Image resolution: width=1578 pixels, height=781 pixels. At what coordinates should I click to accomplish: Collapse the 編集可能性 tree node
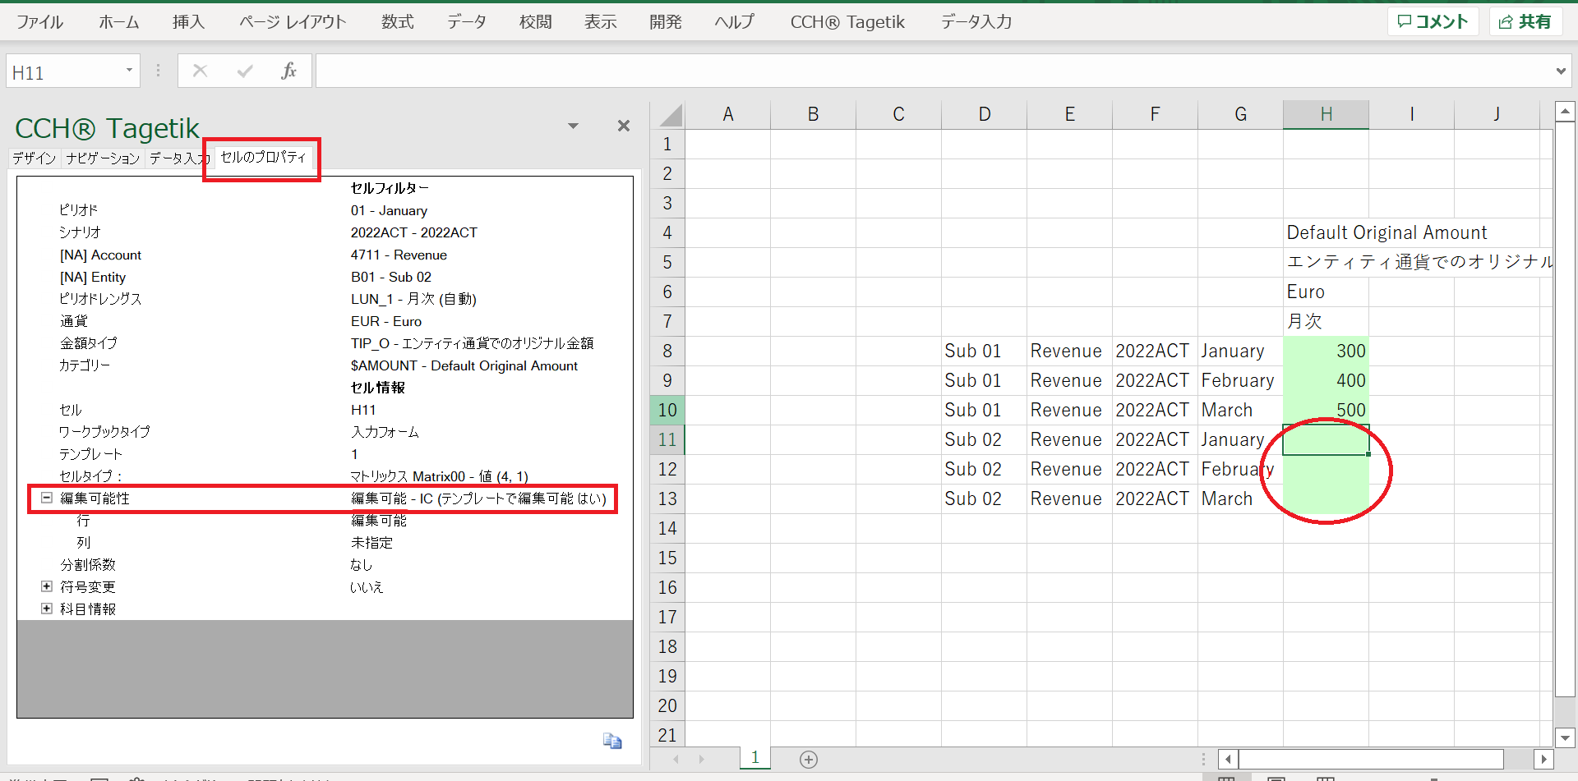[47, 498]
